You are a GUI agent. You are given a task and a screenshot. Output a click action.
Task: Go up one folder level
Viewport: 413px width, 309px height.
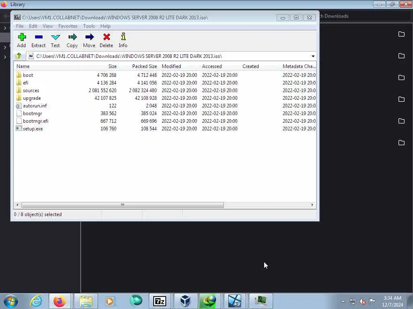point(19,56)
